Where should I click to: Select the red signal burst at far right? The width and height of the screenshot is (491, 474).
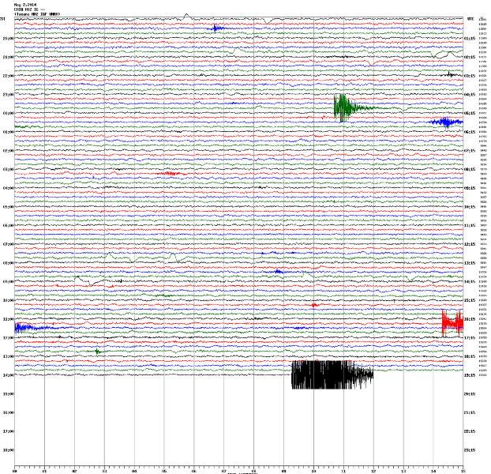(452, 322)
